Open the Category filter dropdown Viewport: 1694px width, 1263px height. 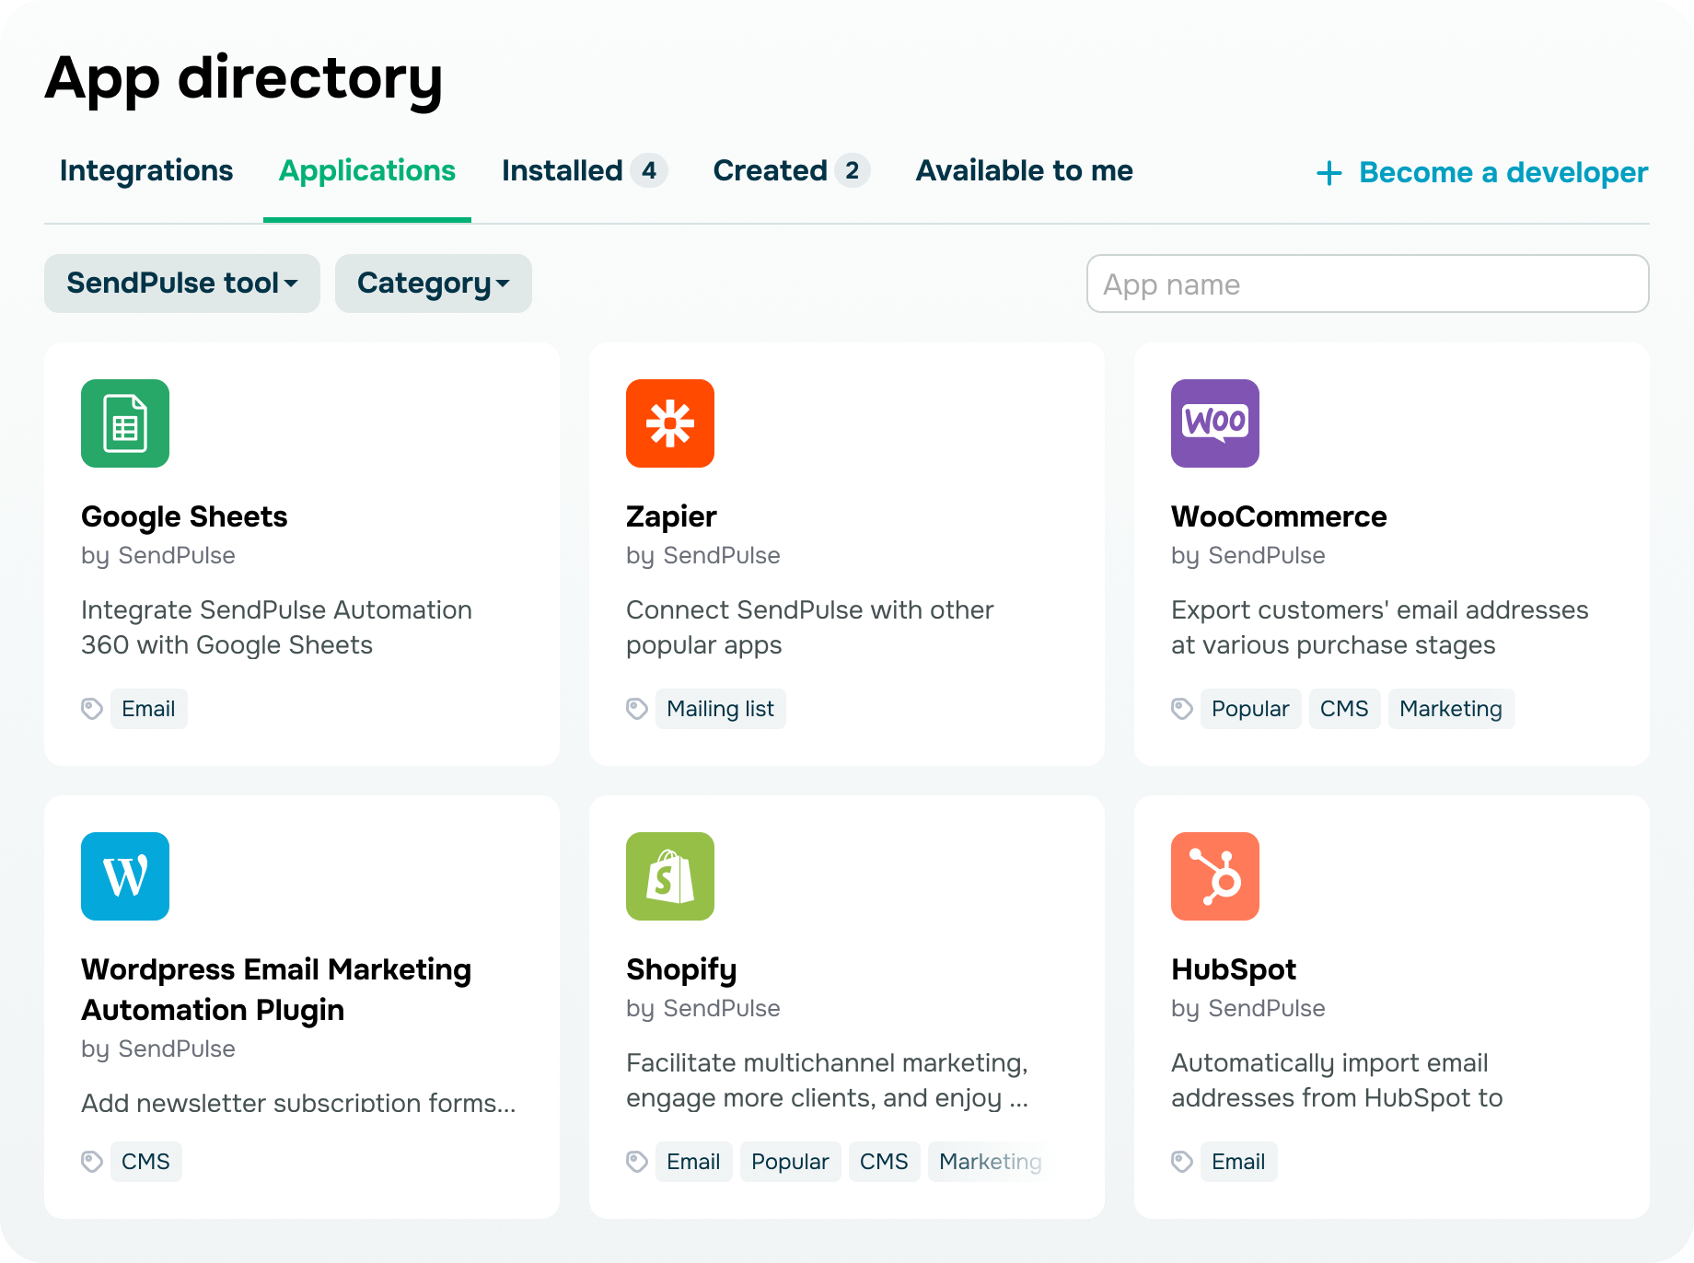click(434, 284)
